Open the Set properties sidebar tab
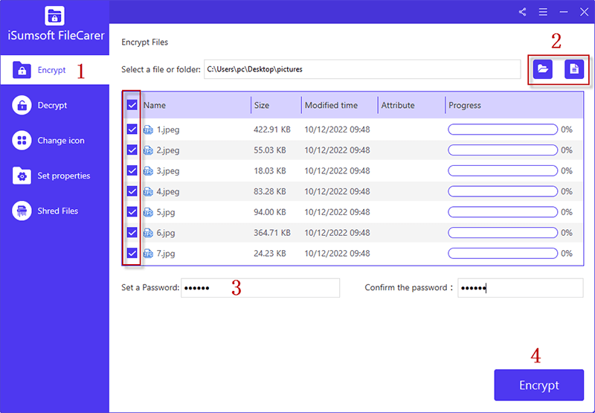Image resolution: width=595 pixels, height=413 pixels. [x=54, y=176]
